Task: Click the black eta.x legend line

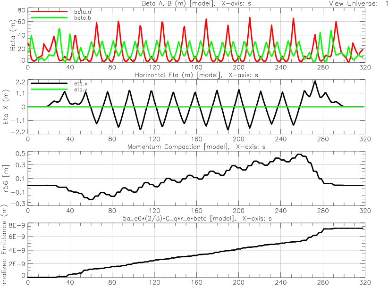Action: click(49, 83)
